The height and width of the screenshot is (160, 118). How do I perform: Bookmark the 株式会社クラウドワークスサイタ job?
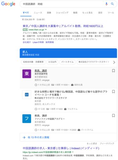114,92
